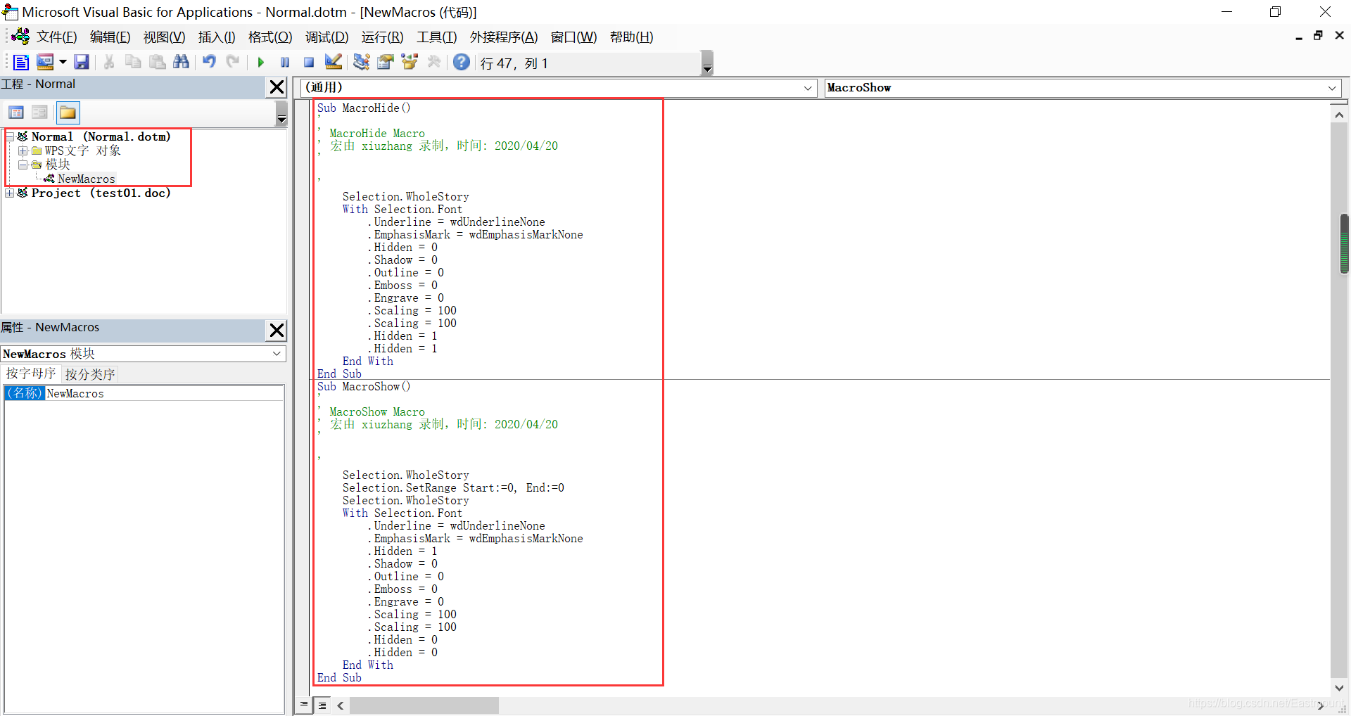This screenshot has width=1351, height=716.
Task: Restore the inner code window
Action: point(1318,36)
